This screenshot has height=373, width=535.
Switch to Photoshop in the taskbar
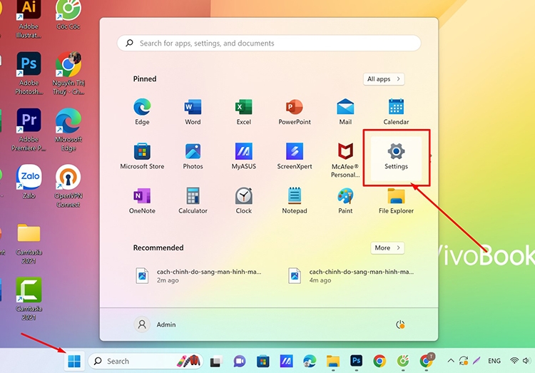tap(356, 361)
